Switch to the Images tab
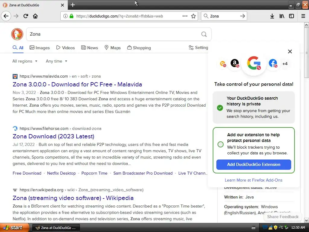The height and width of the screenshot is (232, 309). pyautogui.click(x=40, y=48)
